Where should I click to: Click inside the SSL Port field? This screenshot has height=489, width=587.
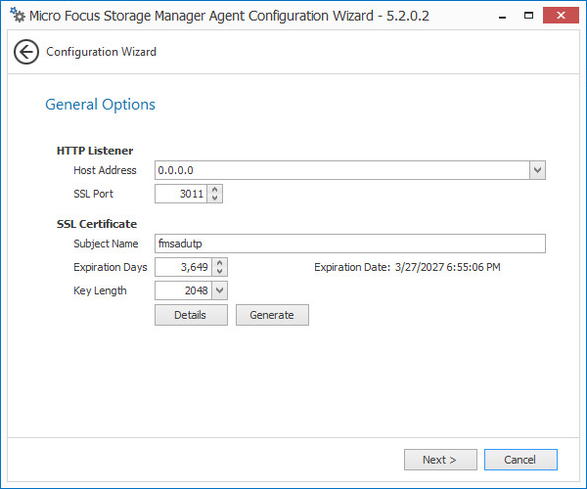tap(181, 194)
